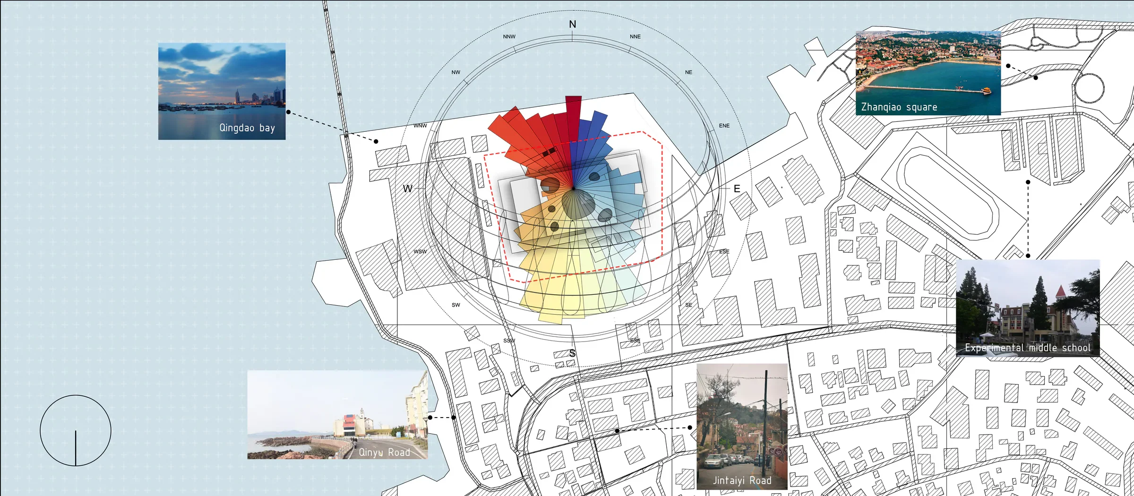Click the WSW direction label
The height and width of the screenshot is (496, 1134).
(420, 251)
